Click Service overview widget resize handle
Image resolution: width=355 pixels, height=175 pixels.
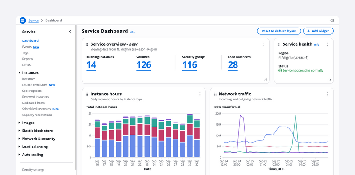[x=266, y=80]
